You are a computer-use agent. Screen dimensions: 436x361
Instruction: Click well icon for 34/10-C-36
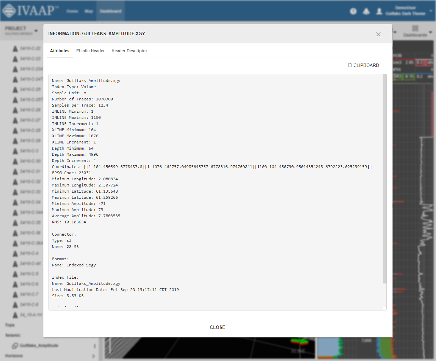click(x=15, y=233)
